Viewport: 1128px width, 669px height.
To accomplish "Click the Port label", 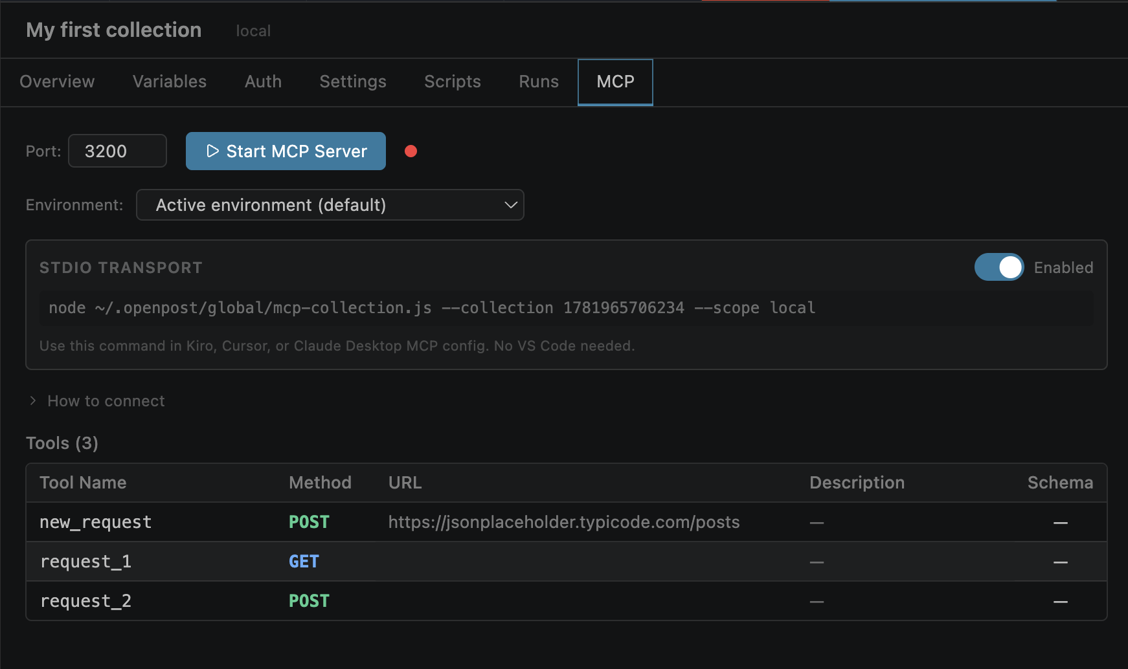I will tap(43, 151).
